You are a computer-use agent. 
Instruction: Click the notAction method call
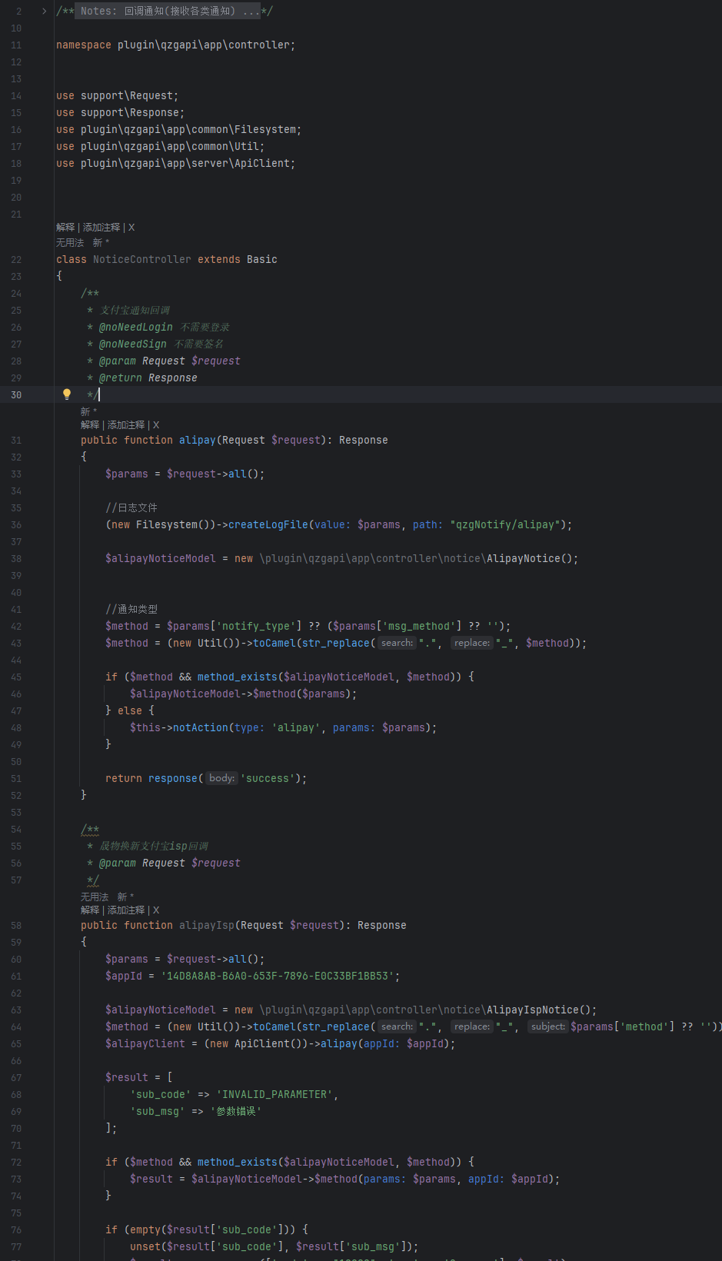click(200, 728)
